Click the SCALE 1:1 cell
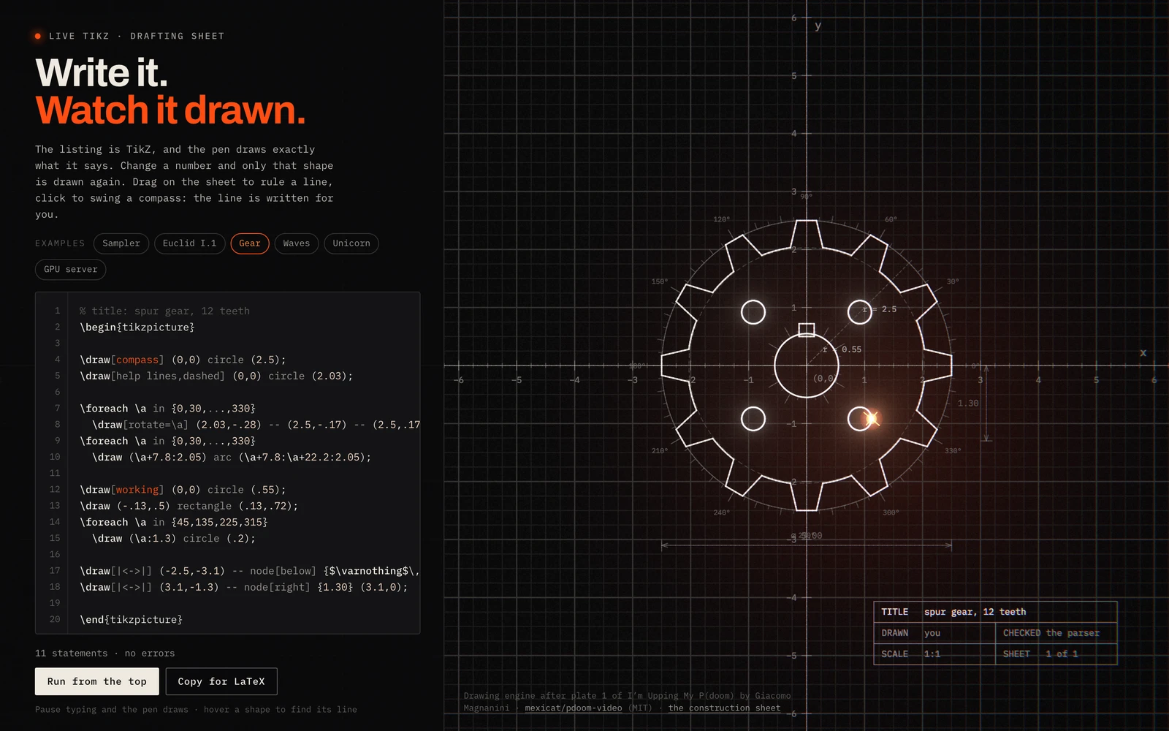 934,654
